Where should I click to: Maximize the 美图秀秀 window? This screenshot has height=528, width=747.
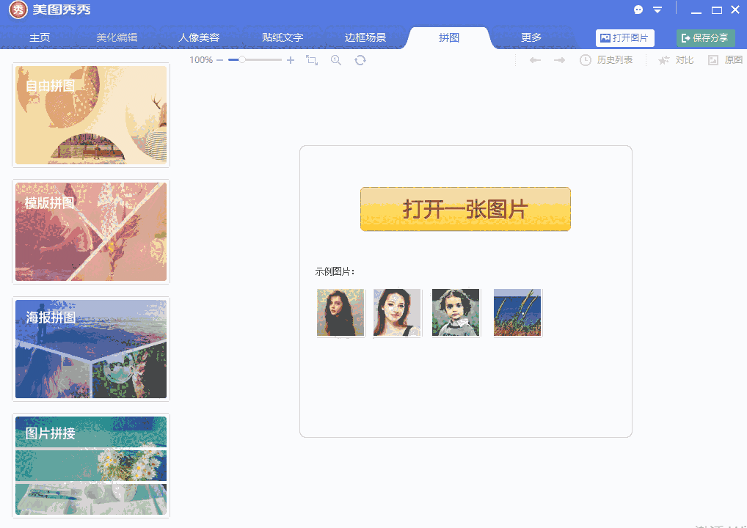pos(716,10)
